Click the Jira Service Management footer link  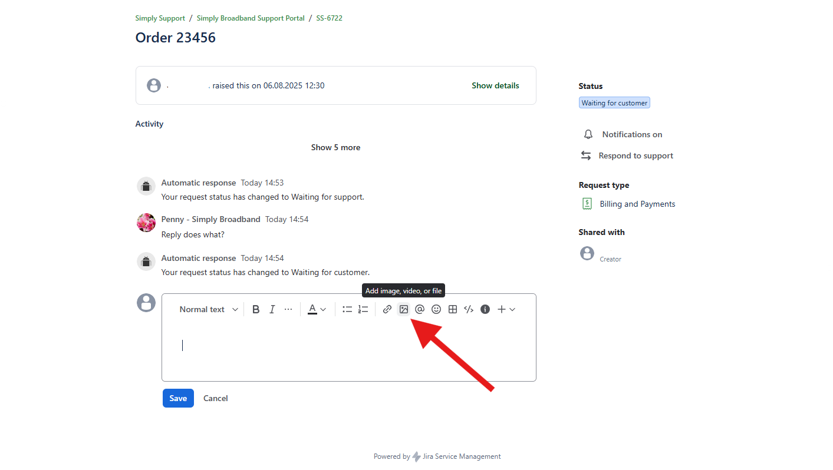coord(462,456)
